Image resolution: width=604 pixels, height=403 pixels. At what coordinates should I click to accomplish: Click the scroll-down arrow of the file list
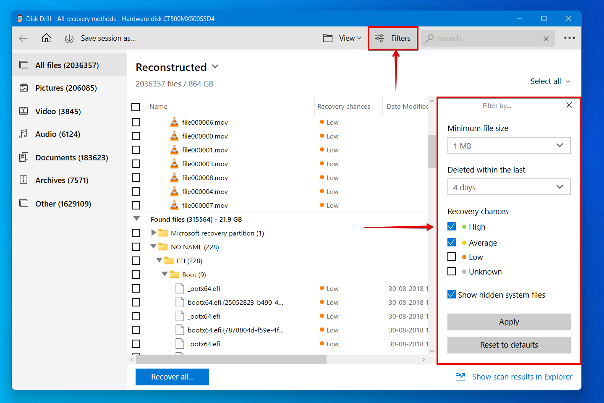click(x=432, y=351)
